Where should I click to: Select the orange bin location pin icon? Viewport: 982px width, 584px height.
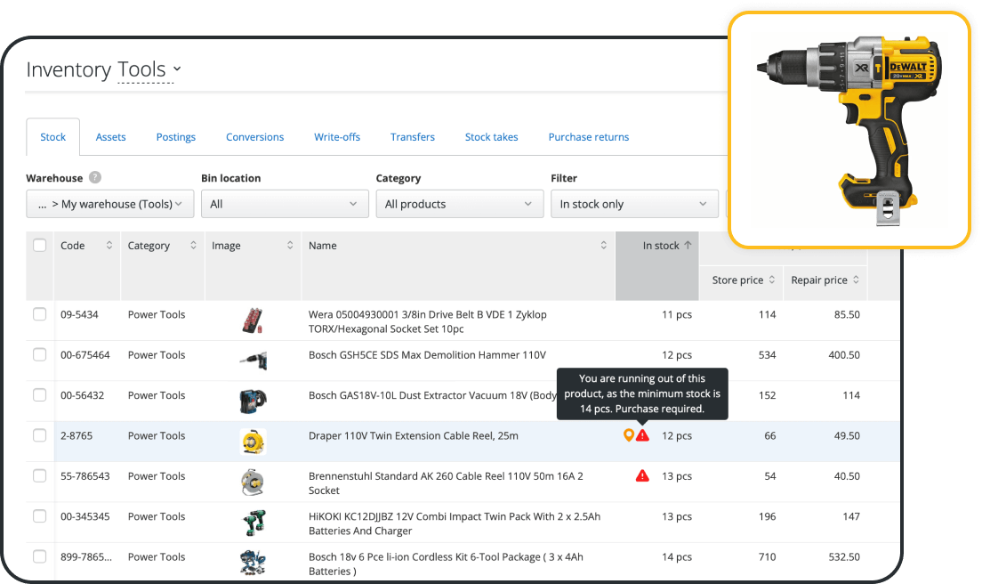(x=628, y=436)
